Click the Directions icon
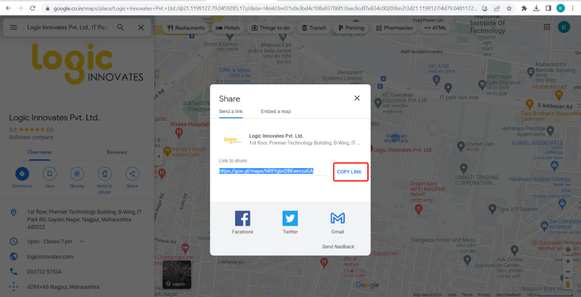This screenshot has height=297, width=581. [22, 173]
